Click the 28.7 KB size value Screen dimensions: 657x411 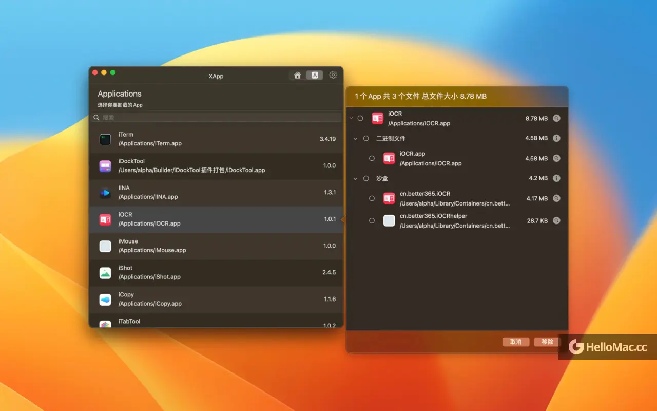coord(537,221)
